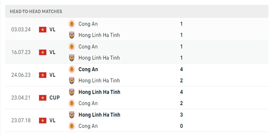The height and width of the screenshot is (136, 273).
Task: Click Hong Linh Ha Tinh logo in 24.06.23 match
Action: (x=72, y=81)
